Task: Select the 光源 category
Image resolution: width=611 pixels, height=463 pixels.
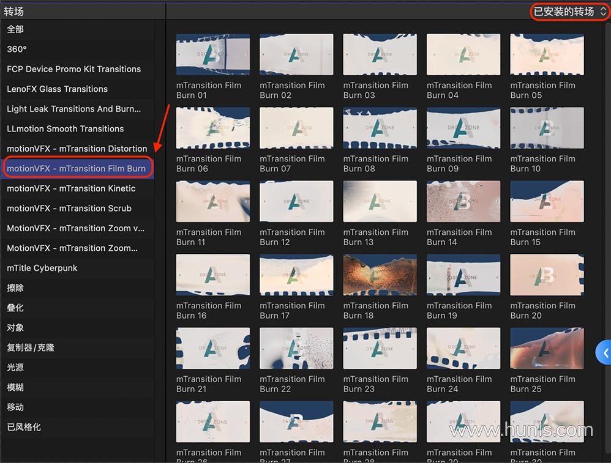Action: coord(77,367)
